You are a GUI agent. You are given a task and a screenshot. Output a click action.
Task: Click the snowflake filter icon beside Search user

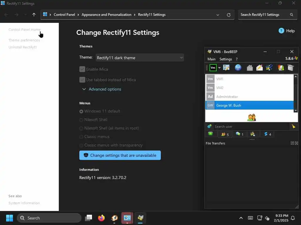point(209,126)
